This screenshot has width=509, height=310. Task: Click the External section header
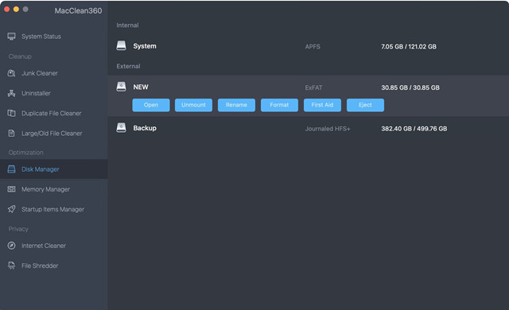[x=128, y=66]
